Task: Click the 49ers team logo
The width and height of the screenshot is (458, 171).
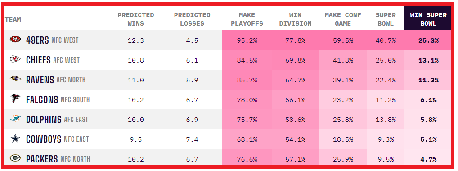Action: pos(15,40)
